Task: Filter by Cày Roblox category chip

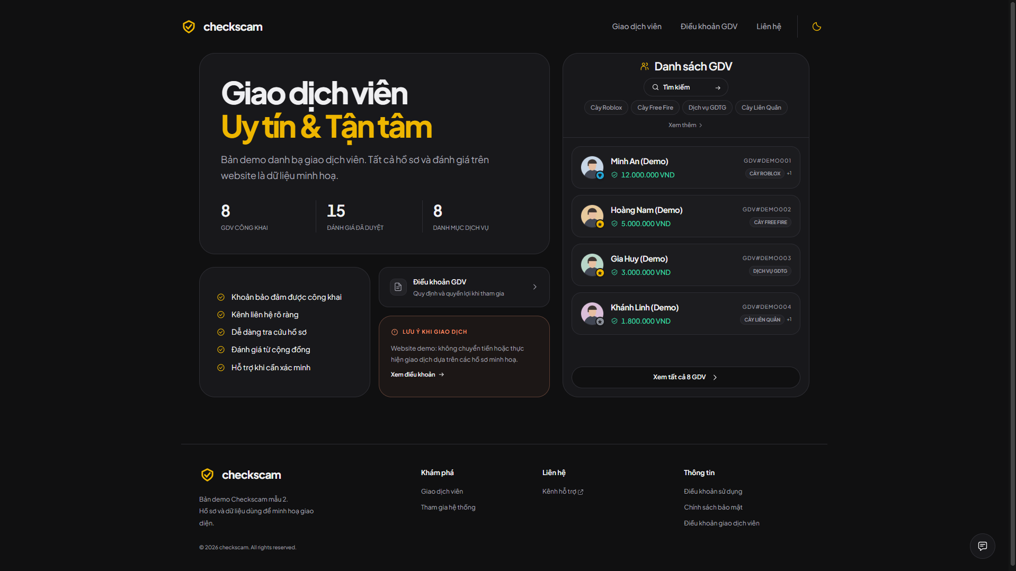Action: [x=606, y=108]
